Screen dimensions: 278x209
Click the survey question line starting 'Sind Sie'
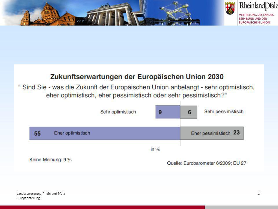136,87
